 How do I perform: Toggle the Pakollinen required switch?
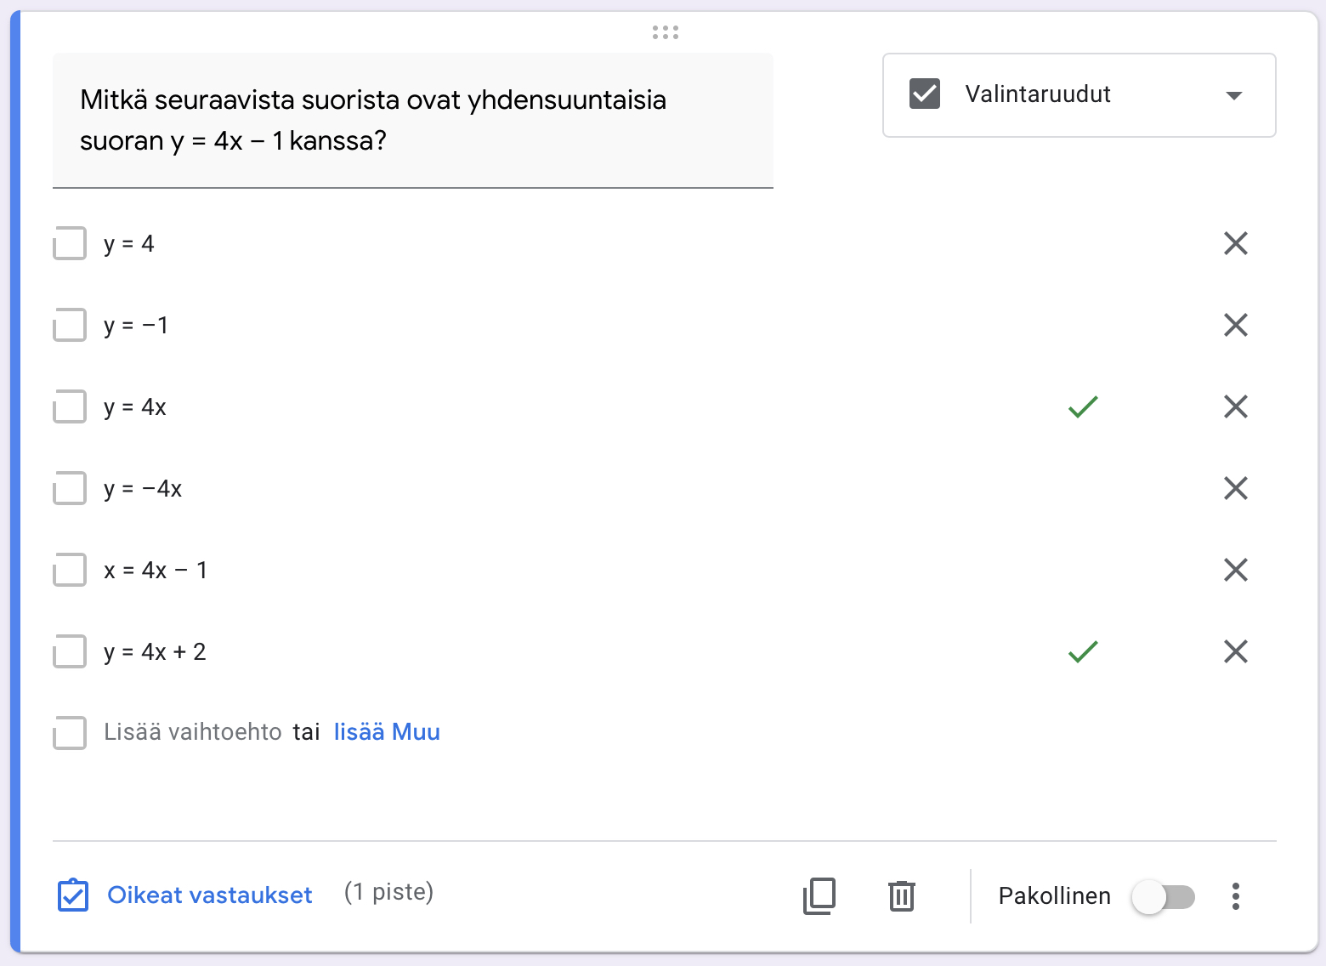[1163, 897]
